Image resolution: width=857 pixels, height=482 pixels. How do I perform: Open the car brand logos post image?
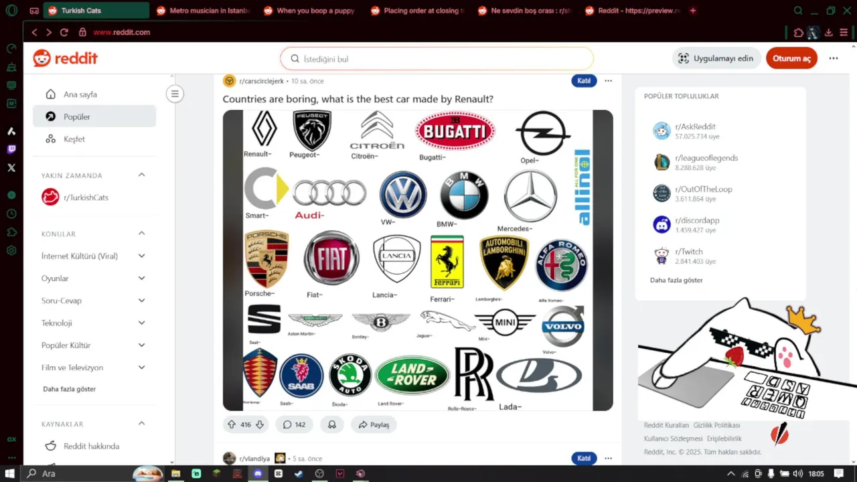[x=418, y=260]
